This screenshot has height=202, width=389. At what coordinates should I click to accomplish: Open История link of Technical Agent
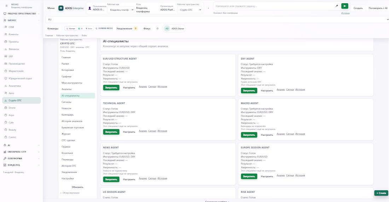point(162,131)
